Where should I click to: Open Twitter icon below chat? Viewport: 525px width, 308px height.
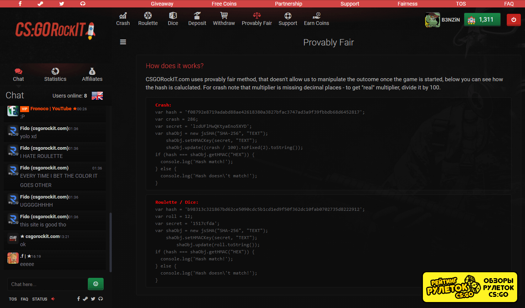(x=93, y=299)
